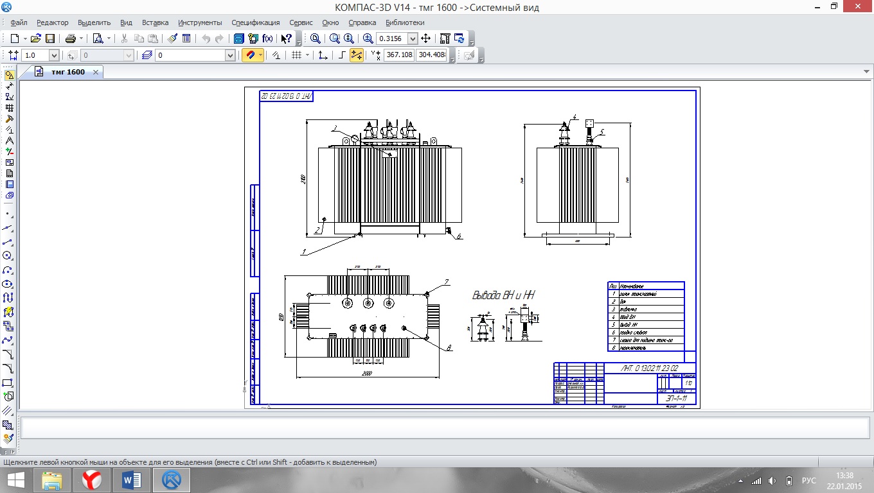The height and width of the screenshot is (493, 874).
Task: Select the Circle tool
Action: pos(9,255)
